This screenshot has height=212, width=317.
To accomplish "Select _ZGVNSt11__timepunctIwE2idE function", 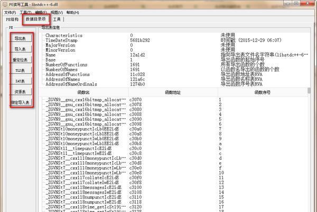I will click(79, 153).
